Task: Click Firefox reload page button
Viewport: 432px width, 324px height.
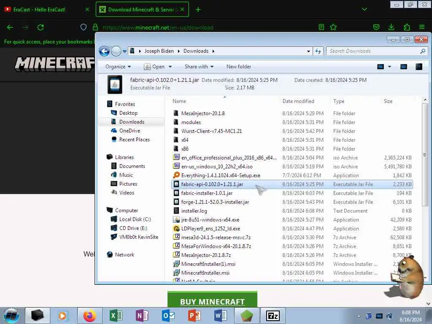Action: [40, 27]
